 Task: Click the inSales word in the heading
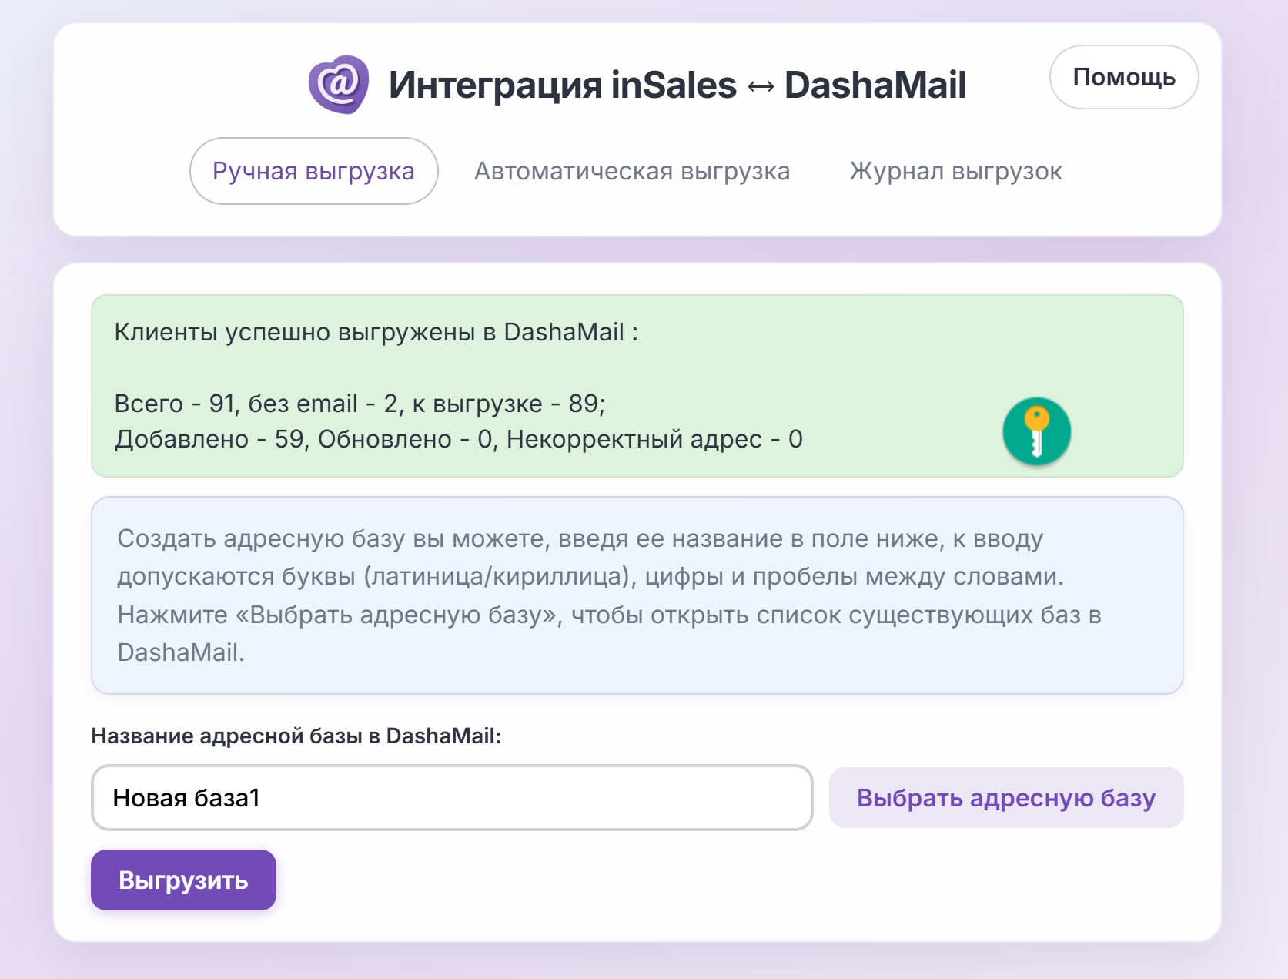click(674, 85)
